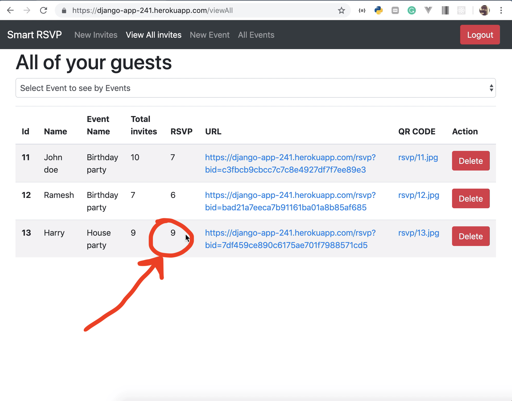Open the rsvp/13.jpg QR code link
512x401 pixels.
(x=418, y=233)
